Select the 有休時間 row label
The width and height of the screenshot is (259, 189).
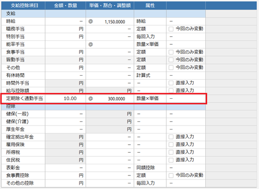coord(15,75)
